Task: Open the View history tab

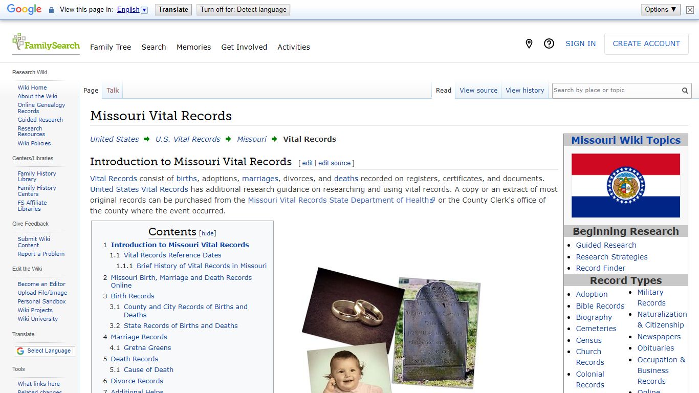Action: point(525,91)
